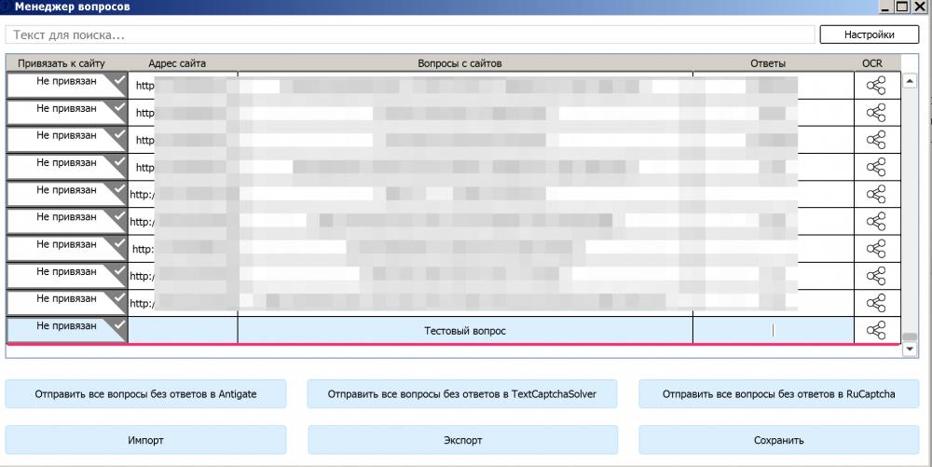
Task: Click the Ответы column header
Action: (768, 63)
